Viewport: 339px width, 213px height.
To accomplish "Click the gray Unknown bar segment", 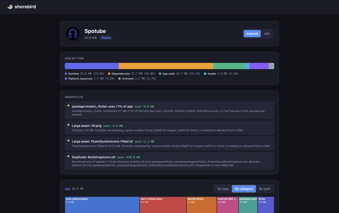I will [271, 66].
